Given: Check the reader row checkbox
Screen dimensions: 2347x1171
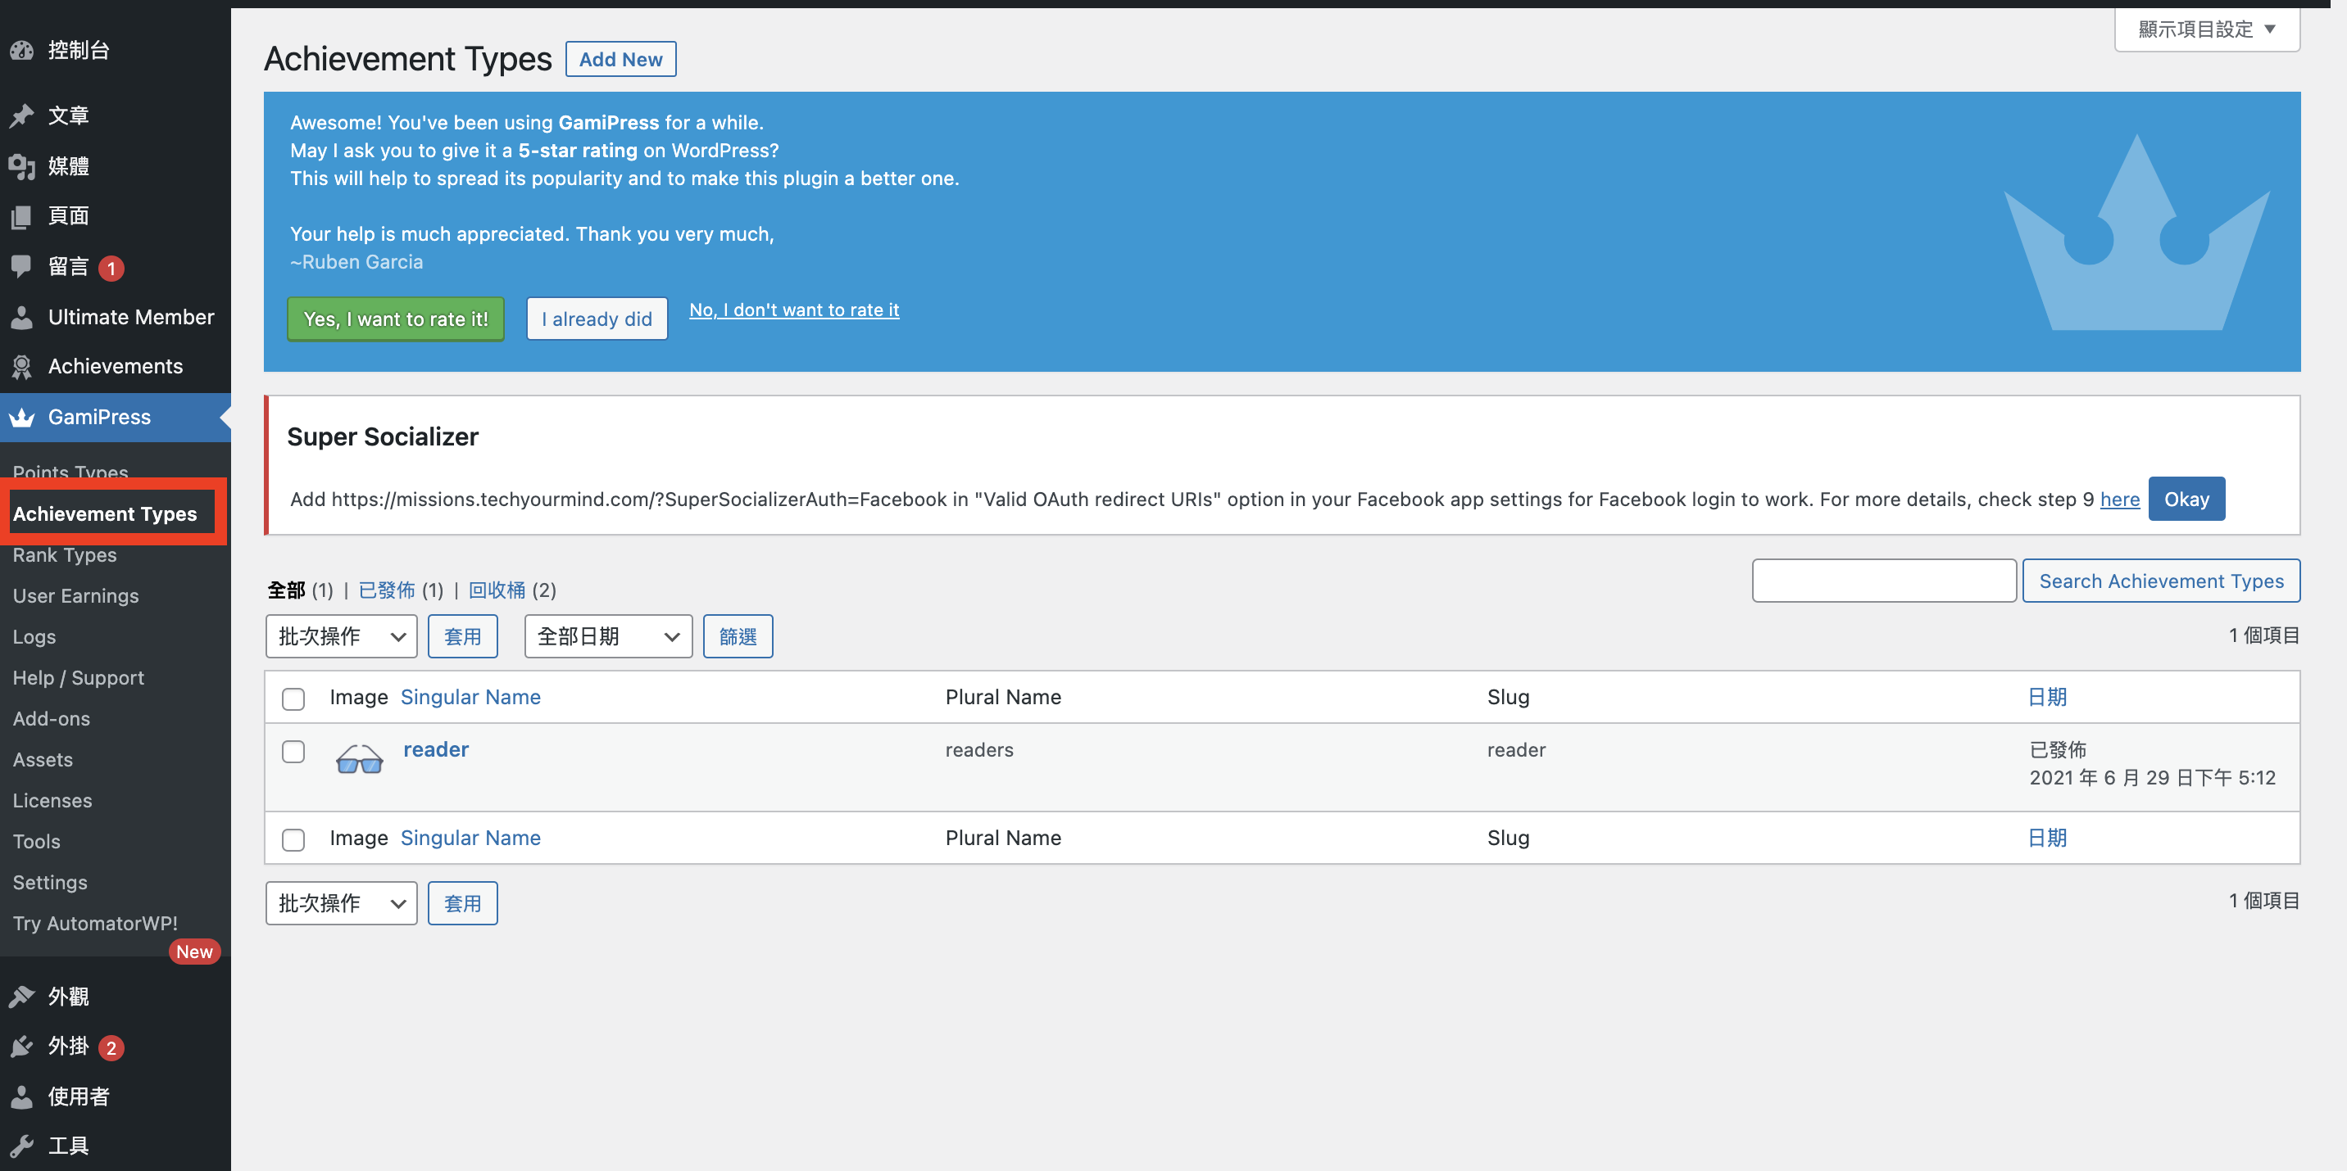Looking at the screenshot, I should pos(293,751).
